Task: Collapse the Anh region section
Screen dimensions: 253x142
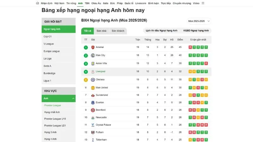Action: coord(73,98)
